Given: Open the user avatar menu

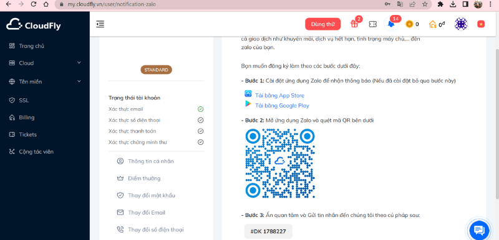Looking at the screenshot, I should (x=461, y=24).
